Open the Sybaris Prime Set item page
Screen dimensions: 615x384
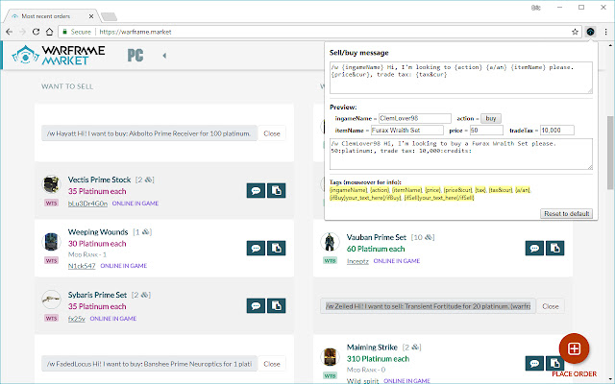tap(97, 295)
